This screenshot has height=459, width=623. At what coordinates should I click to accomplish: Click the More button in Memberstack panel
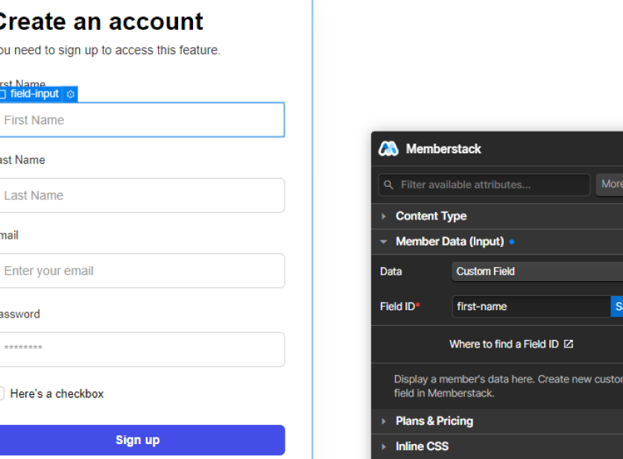coord(610,184)
